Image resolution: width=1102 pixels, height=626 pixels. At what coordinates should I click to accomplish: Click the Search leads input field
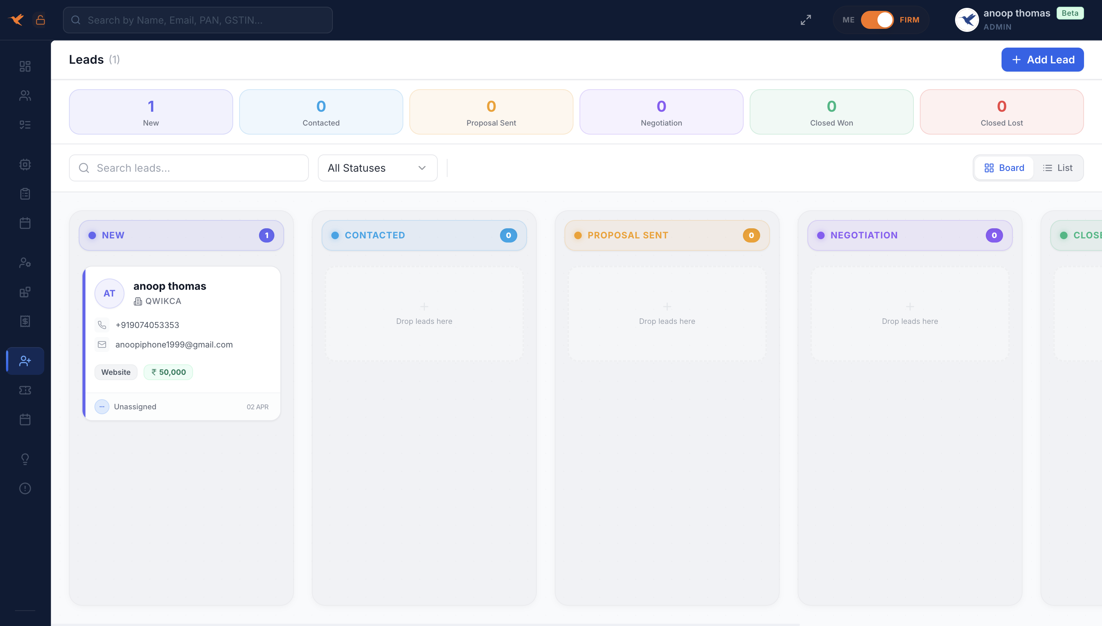[189, 168]
